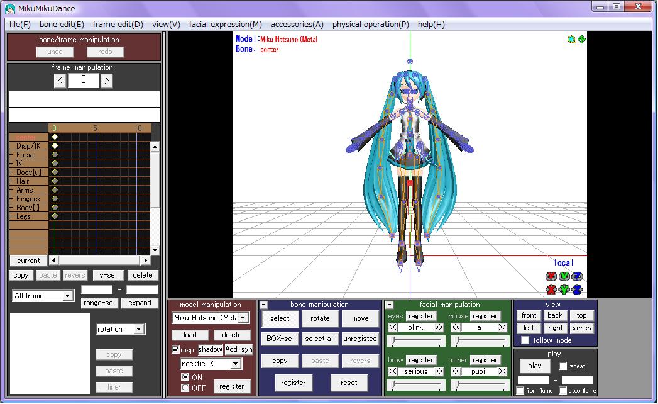Click the previous mouth morph arrow beside 'a'

(x=456, y=327)
